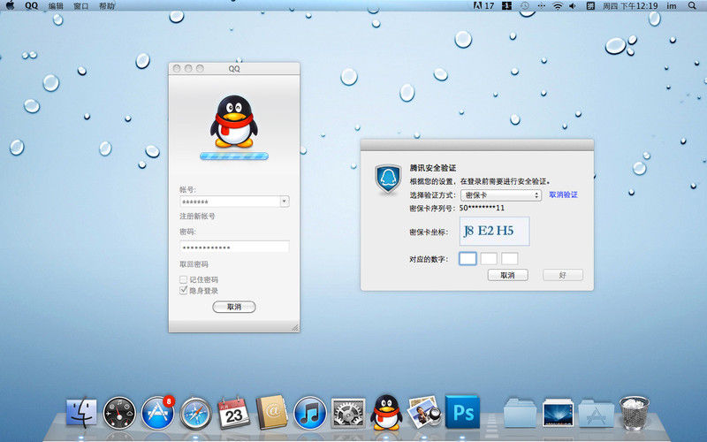This screenshot has width=707, height=442.
Task: Launch Photoshop from the dock
Action: coord(462,412)
